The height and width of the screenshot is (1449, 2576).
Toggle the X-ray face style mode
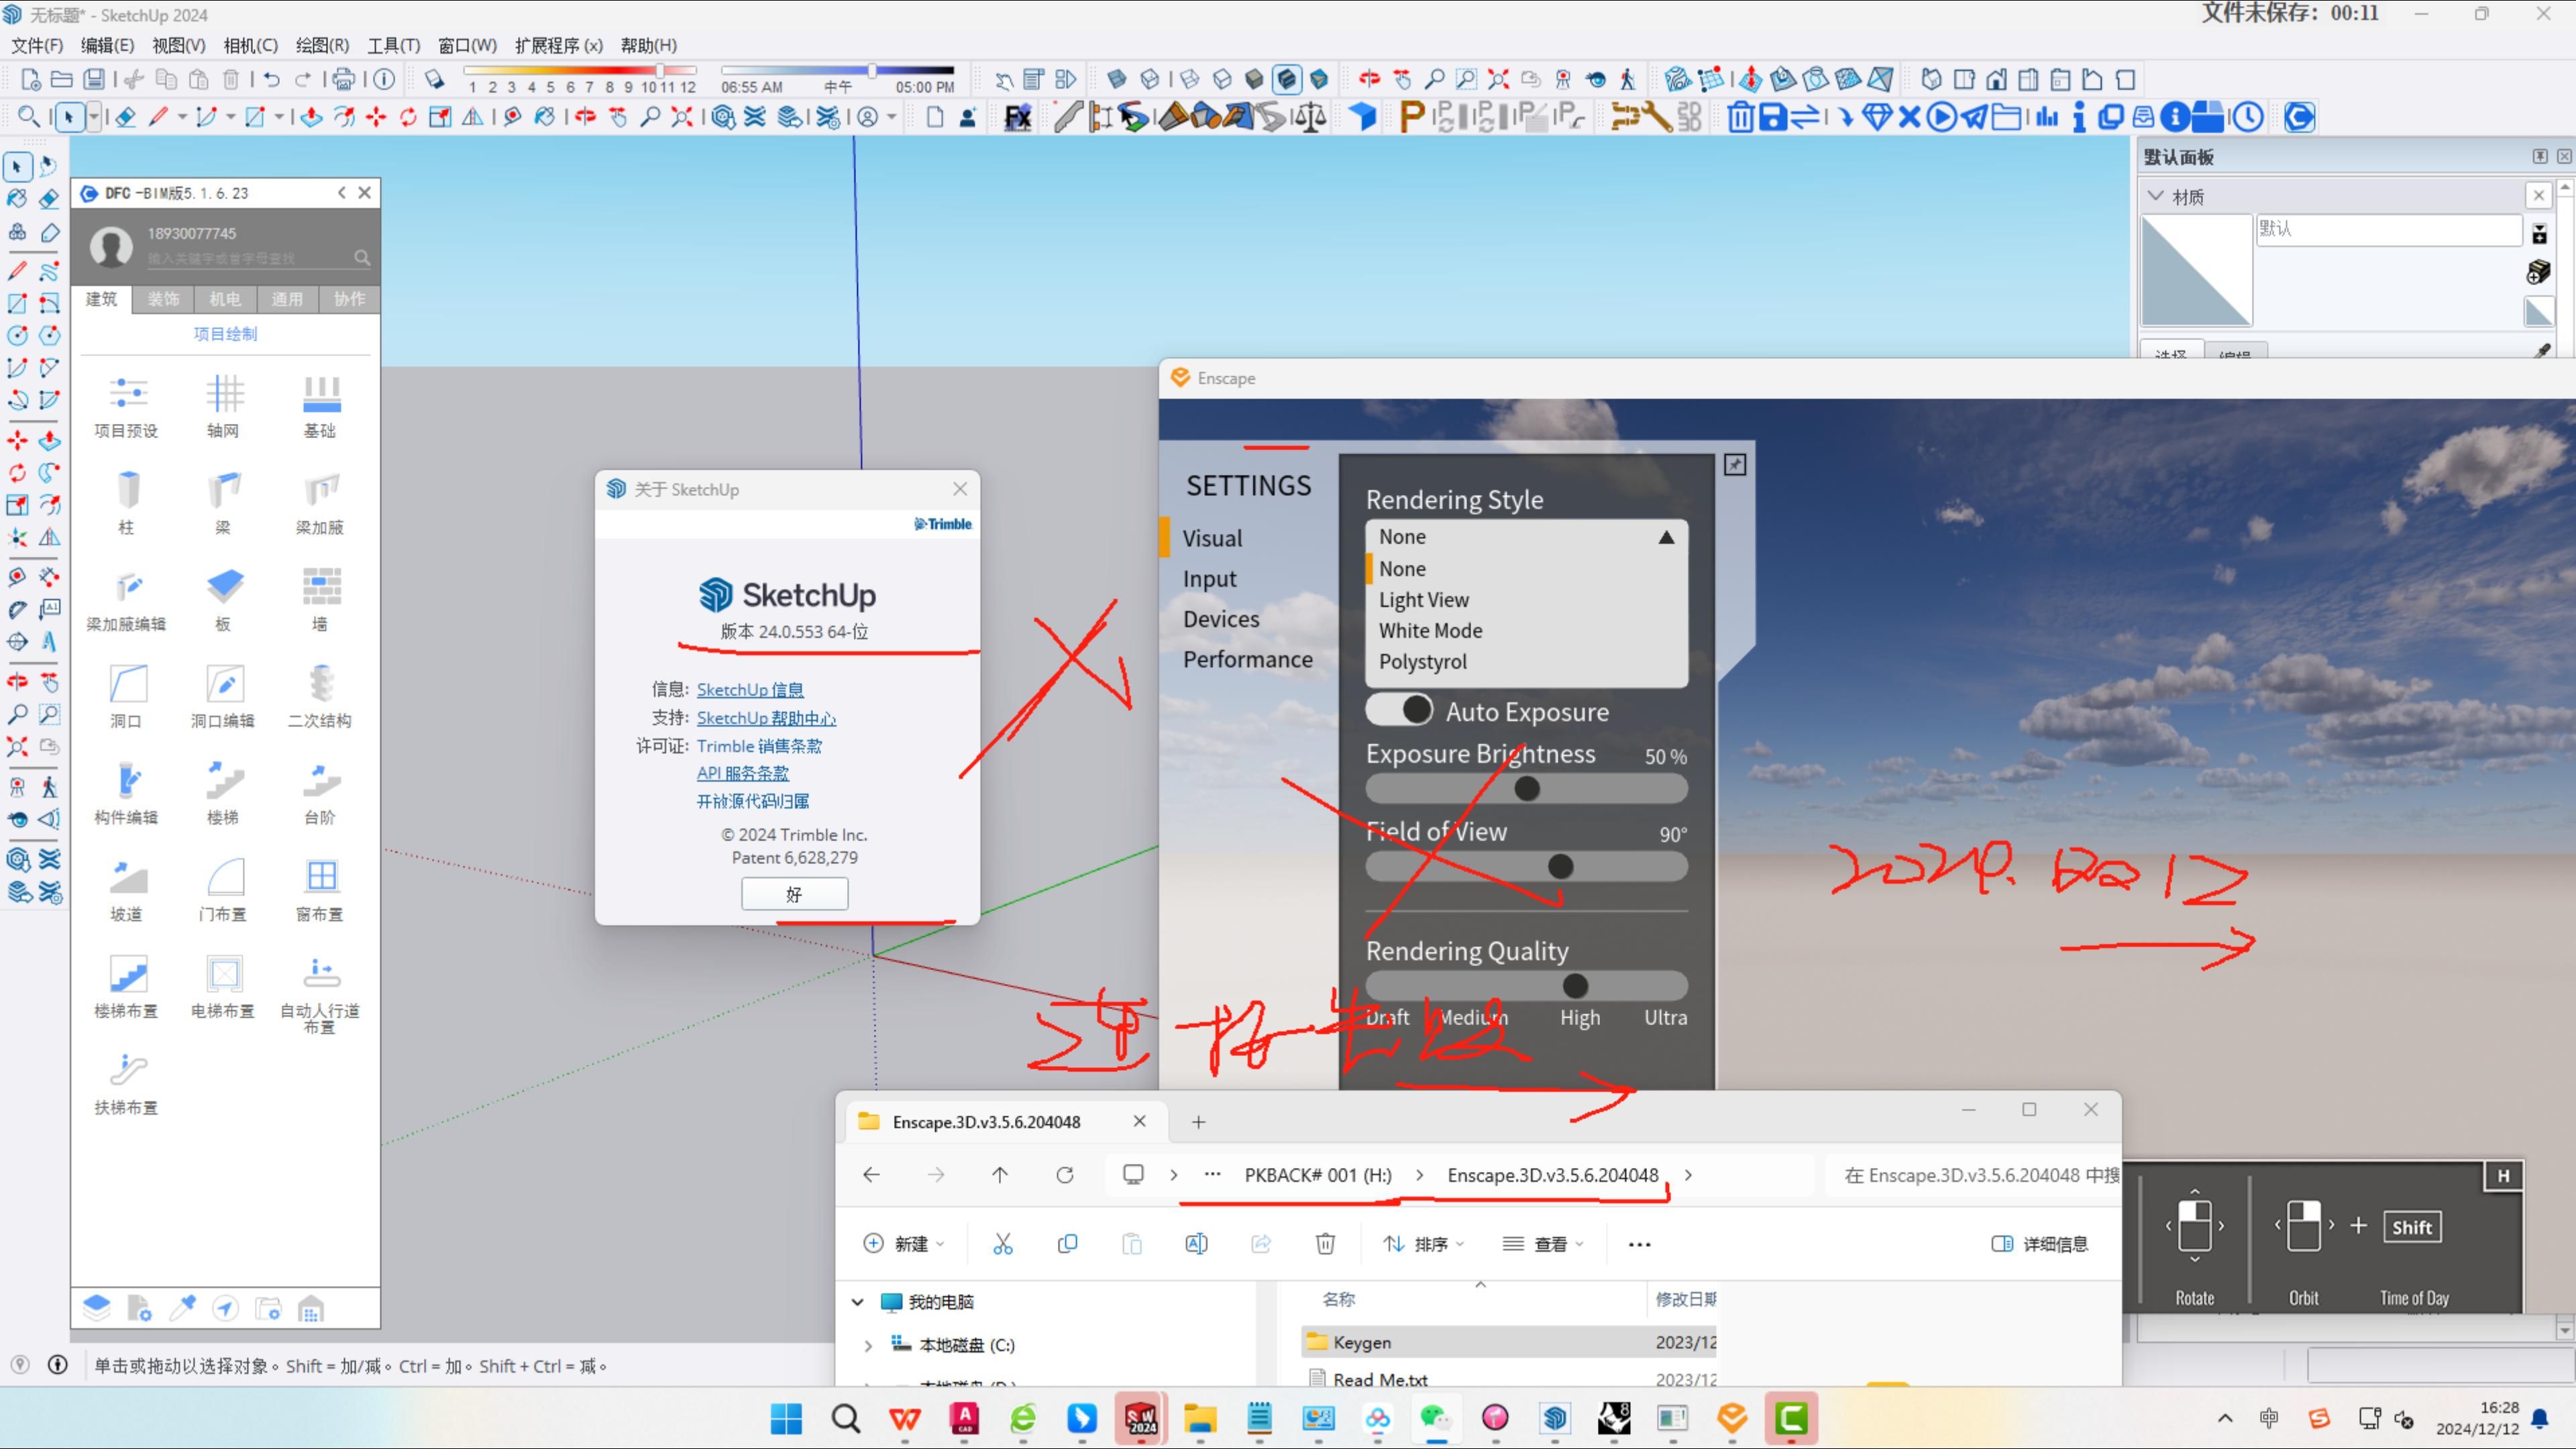[1117, 79]
